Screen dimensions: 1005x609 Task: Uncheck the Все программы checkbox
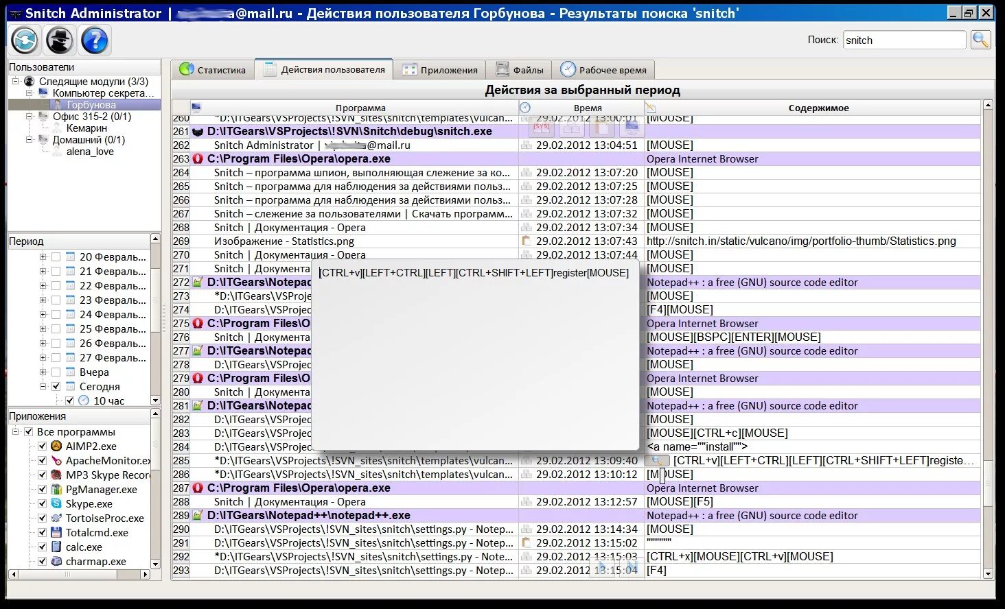click(x=28, y=431)
